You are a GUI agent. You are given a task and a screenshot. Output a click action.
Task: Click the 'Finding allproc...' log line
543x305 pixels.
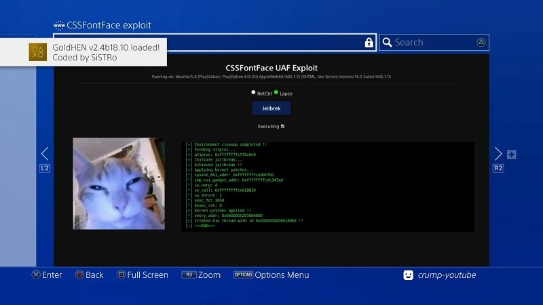[210, 150]
